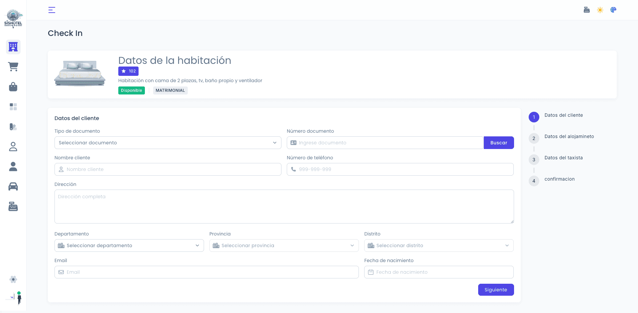Screen dimensions: 638x313
Task: Expand the Seleccionar distrito dropdown
Action: [439, 245]
